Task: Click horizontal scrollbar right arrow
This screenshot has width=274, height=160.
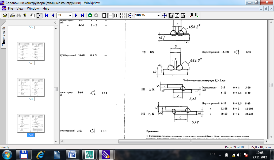Action: point(267,141)
